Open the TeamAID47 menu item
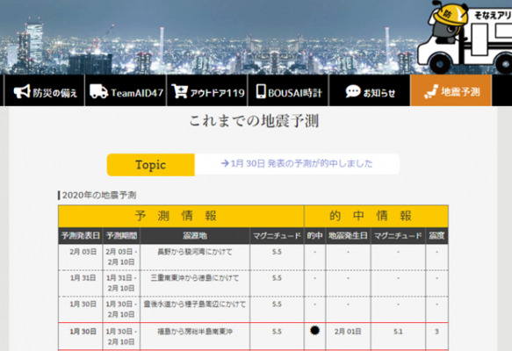The image size is (512, 351). pos(126,90)
